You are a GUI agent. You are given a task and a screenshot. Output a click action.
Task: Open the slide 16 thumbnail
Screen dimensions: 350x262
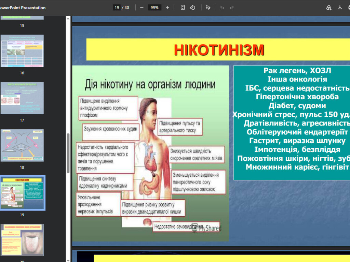[22, 51]
